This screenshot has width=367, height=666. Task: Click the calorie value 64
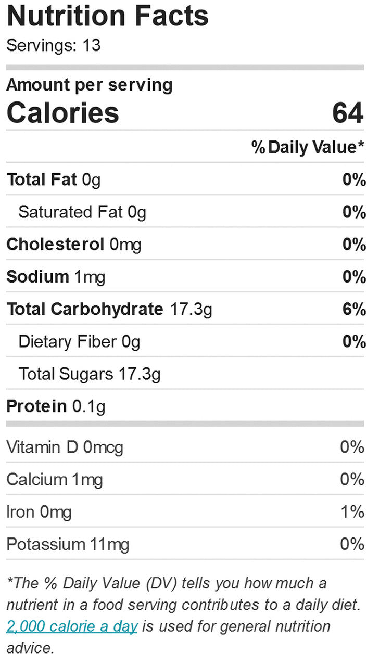coord(347,112)
